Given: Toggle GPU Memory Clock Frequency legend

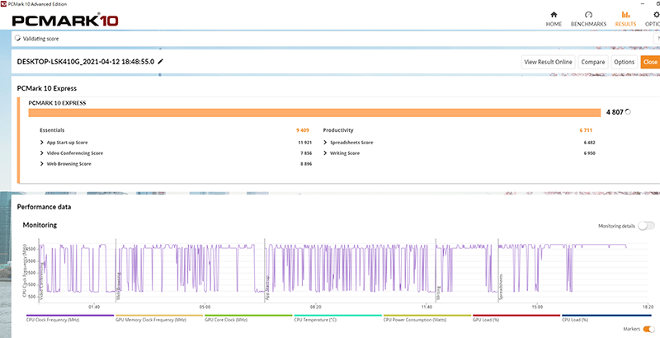Looking at the screenshot, I should tap(159, 317).
